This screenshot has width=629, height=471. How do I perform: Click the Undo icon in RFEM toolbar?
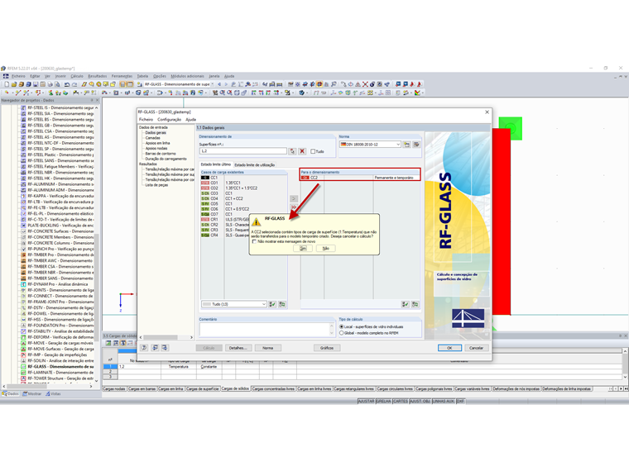click(x=66, y=84)
